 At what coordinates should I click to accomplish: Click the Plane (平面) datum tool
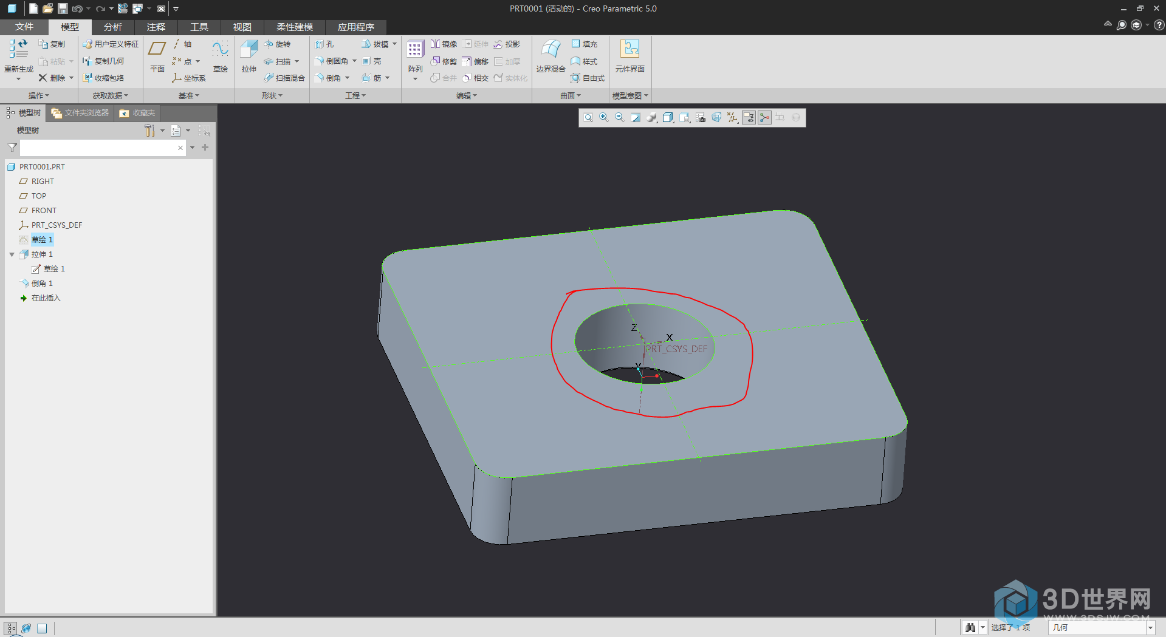click(x=157, y=56)
